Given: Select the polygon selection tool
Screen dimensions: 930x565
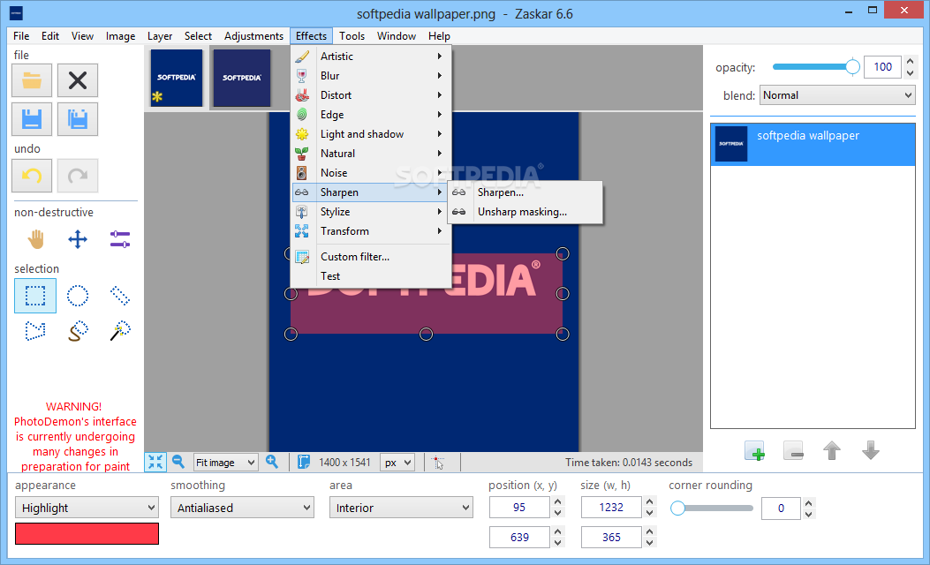Looking at the screenshot, I should [35, 331].
